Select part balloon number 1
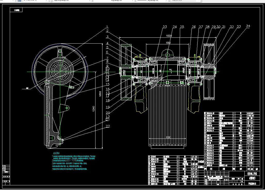265x190 pixels. [x=107, y=27]
